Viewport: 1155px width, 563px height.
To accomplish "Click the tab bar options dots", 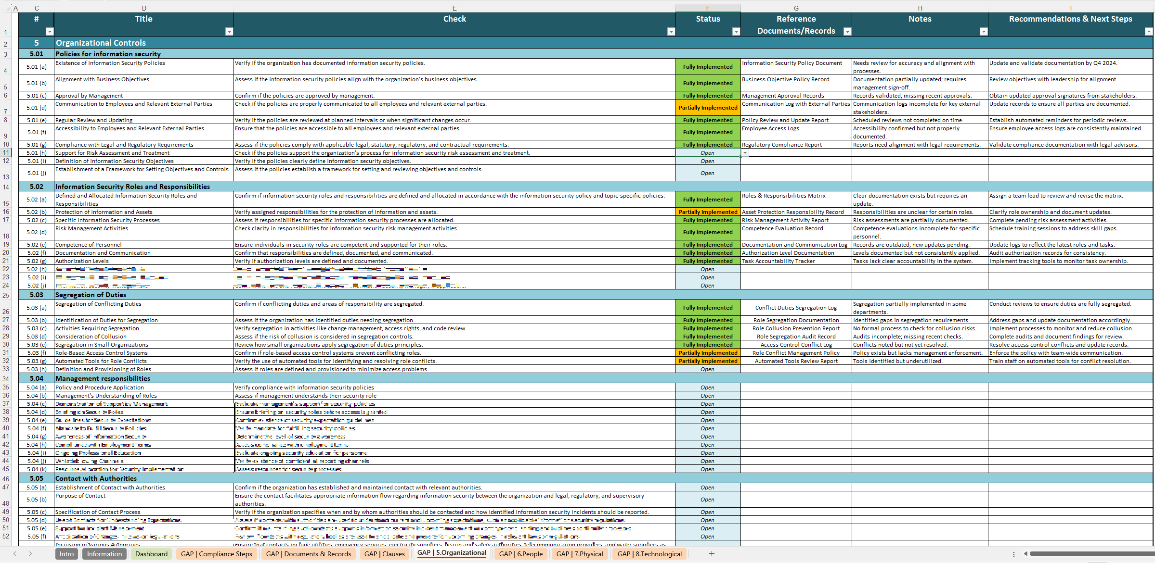I will point(1013,554).
